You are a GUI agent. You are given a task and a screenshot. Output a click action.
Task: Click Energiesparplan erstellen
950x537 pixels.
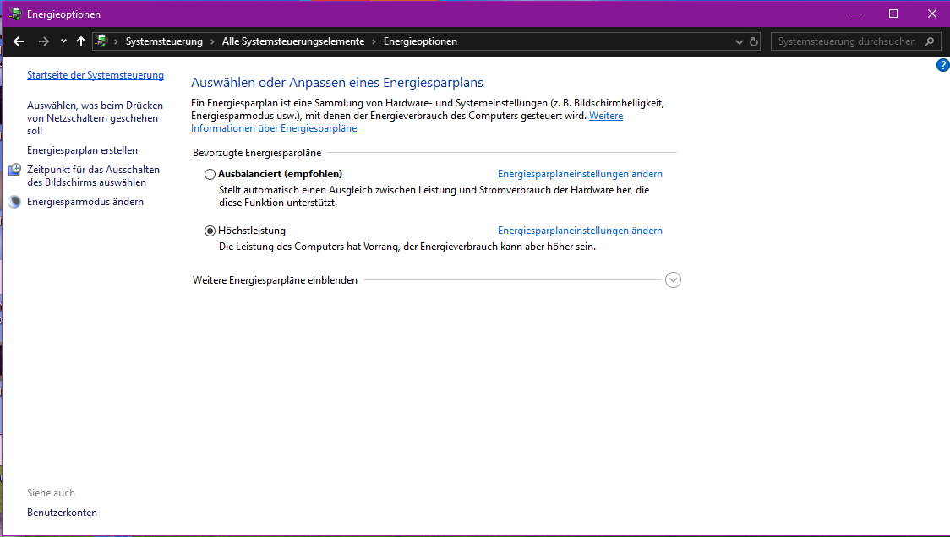tap(82, 150)
